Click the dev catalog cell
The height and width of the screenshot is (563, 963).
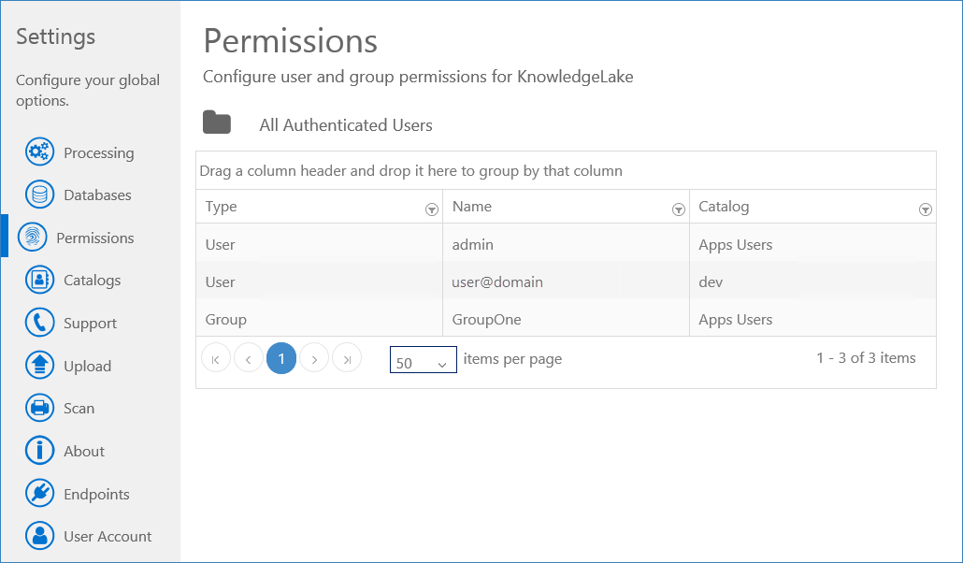click(812, 281)
